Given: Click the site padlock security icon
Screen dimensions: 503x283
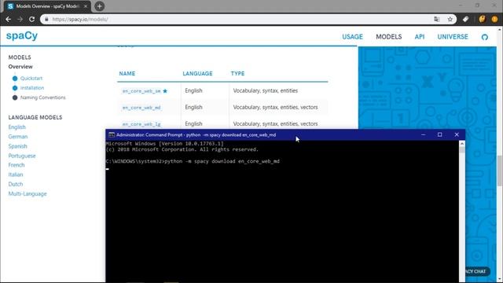Looking at the screenshot, I should [x=46, y=19].
